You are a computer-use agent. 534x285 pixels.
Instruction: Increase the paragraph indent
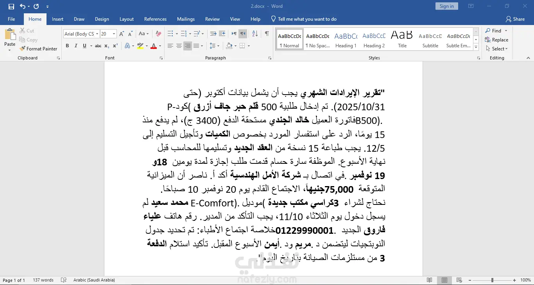coord(222,34)
